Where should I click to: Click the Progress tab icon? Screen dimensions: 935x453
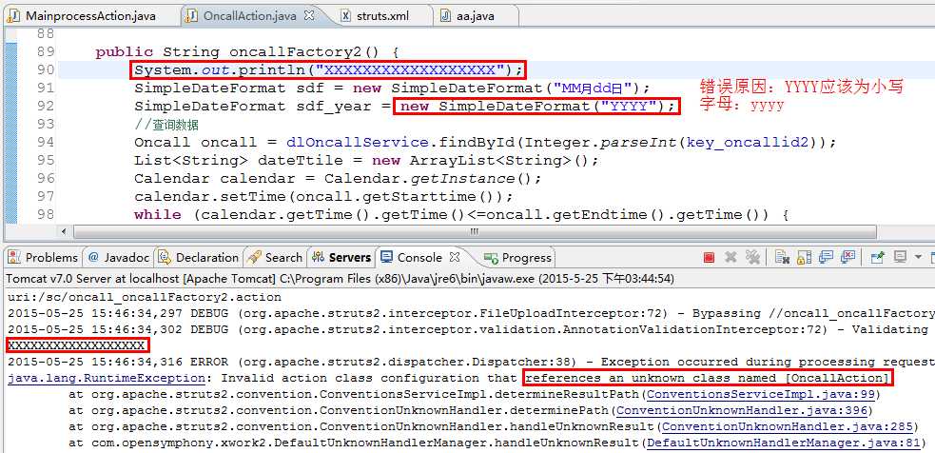(x=491, y=258)
